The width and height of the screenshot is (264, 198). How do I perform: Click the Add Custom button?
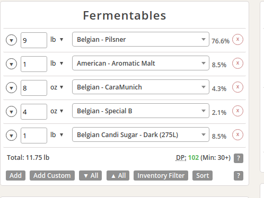pyautogui.click(x=52, y=176)
